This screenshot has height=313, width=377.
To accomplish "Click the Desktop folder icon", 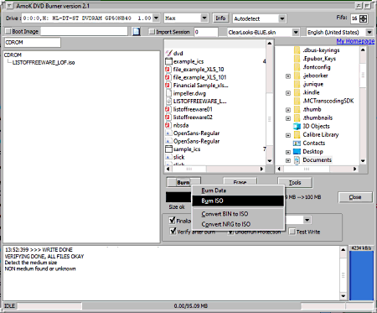I will (x=297, y=152).
